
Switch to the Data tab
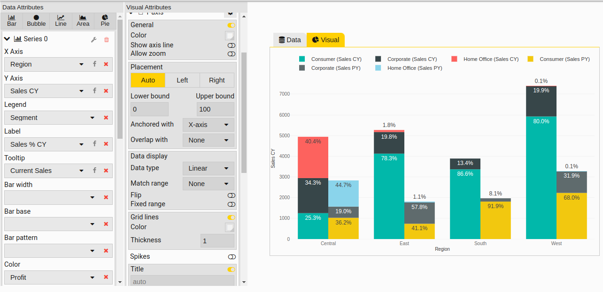pyautogui.click(x=289, y=40)
